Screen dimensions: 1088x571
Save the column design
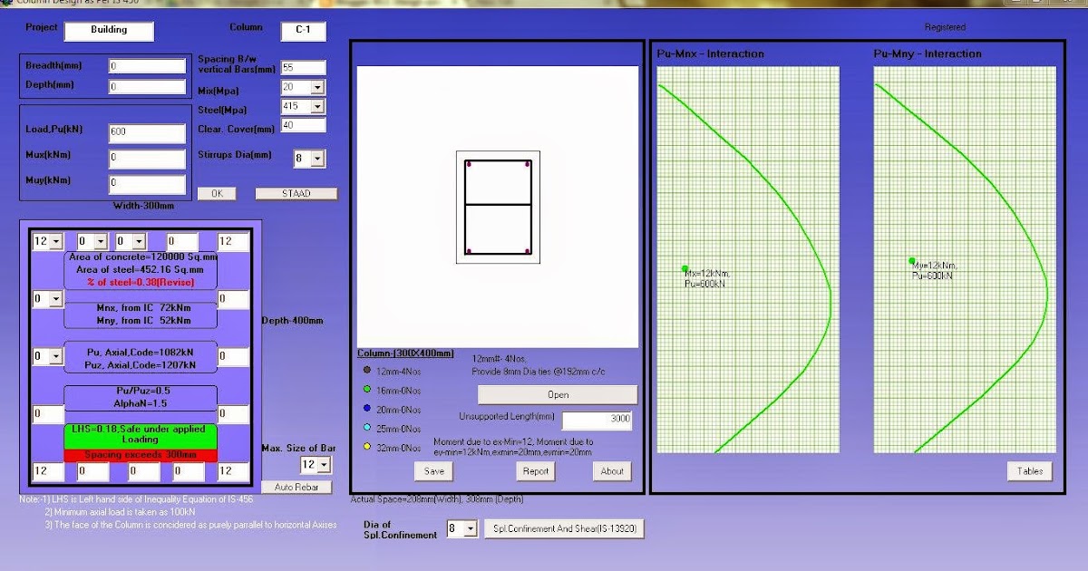[433, 471]
